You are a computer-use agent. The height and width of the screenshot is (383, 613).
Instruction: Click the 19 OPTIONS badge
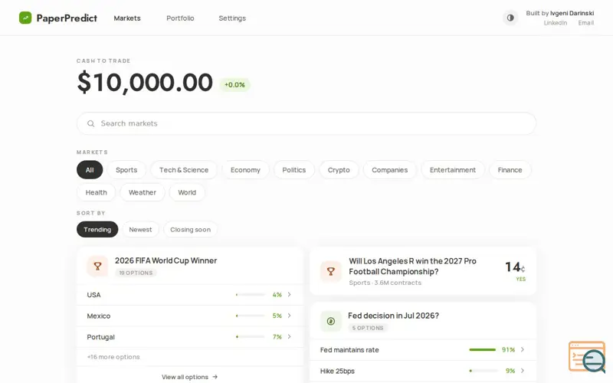(x=136, y=273)
